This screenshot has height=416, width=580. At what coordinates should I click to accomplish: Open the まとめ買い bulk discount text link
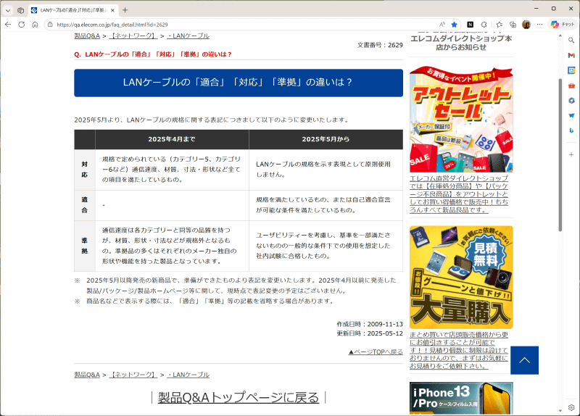(459, 350)
